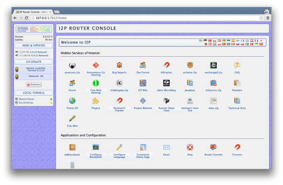Select the I2P Router Console browser tab
This screenshot has height=185, width=283.
coord(33,12)
